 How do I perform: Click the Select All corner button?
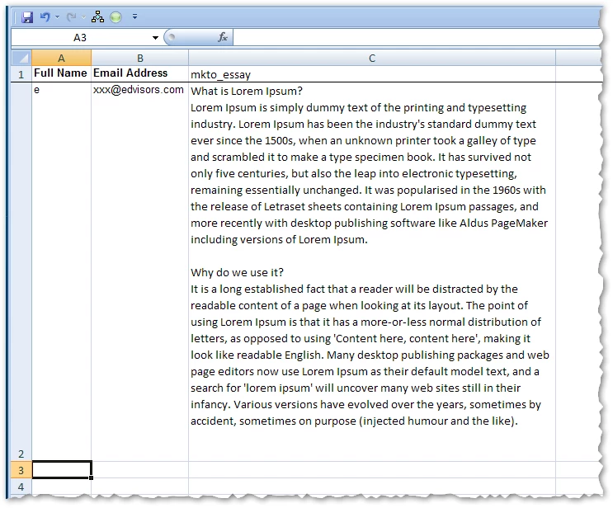pyautogui.click(x=21, y=58)
